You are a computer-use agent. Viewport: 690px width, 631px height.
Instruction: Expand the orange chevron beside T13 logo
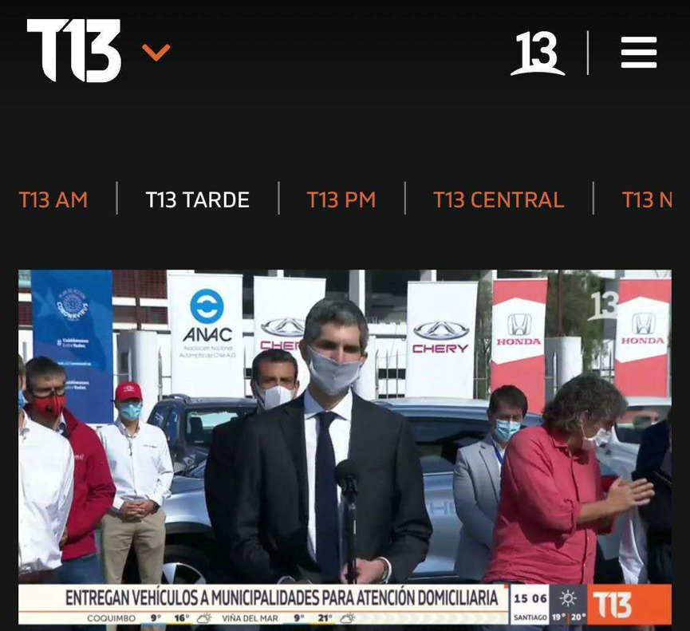click(x=156, y=53)
